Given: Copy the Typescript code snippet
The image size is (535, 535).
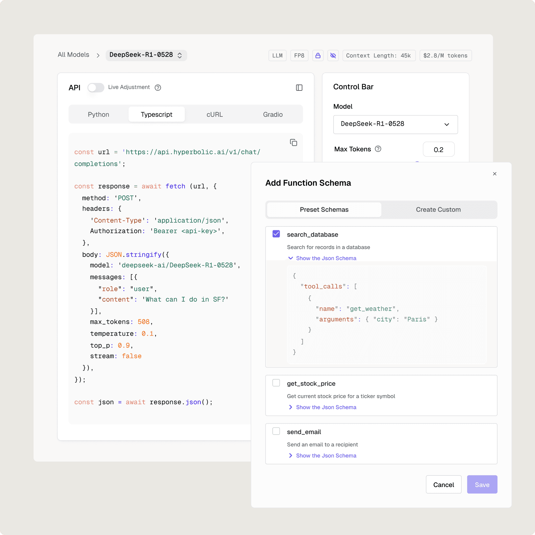Looking at the screenshot, I should [293, 142].
